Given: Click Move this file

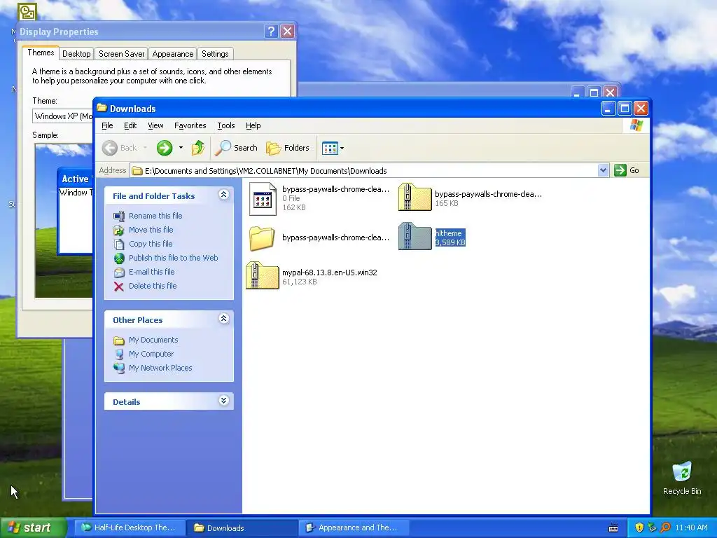Looking at the screenshot, I should (151, 230).
